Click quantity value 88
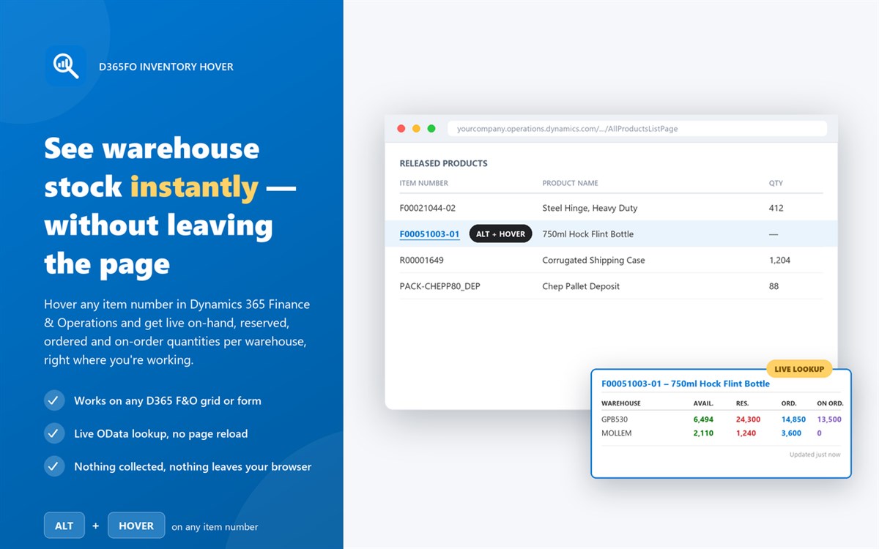This screenshot has height=549, width=879. [x=774, y=286]
